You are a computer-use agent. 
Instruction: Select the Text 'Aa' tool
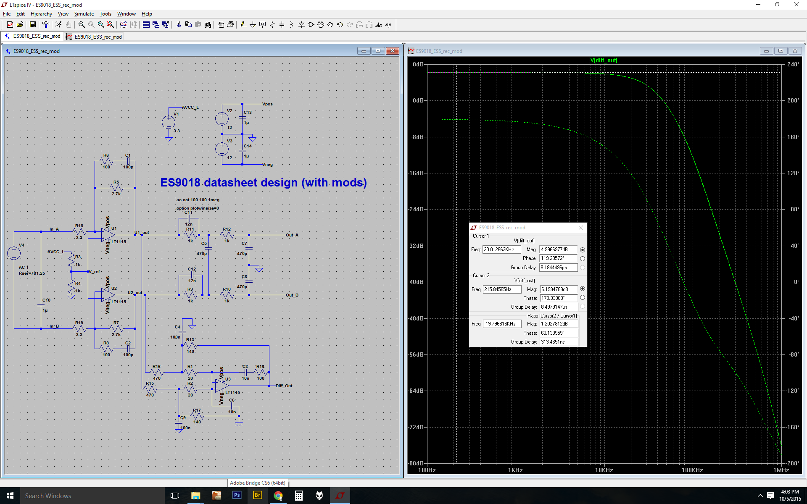tap(379, 25)
